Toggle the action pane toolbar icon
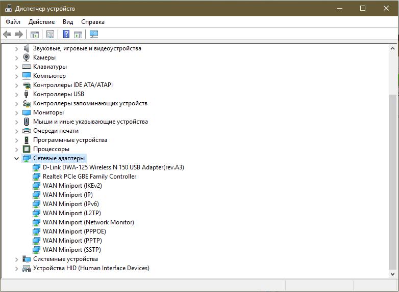The width and height of the screenshot is (399, 292). (x=78, y=34)
